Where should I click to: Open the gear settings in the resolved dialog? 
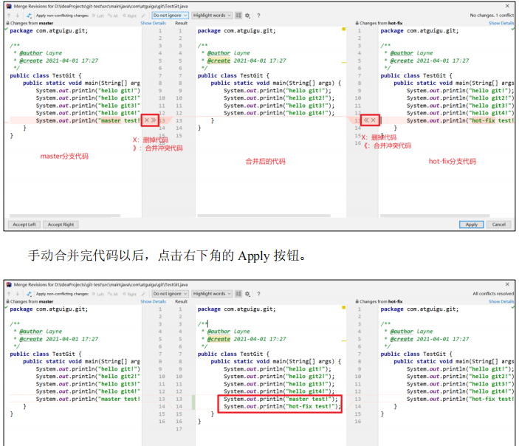[x=247, y=294]
